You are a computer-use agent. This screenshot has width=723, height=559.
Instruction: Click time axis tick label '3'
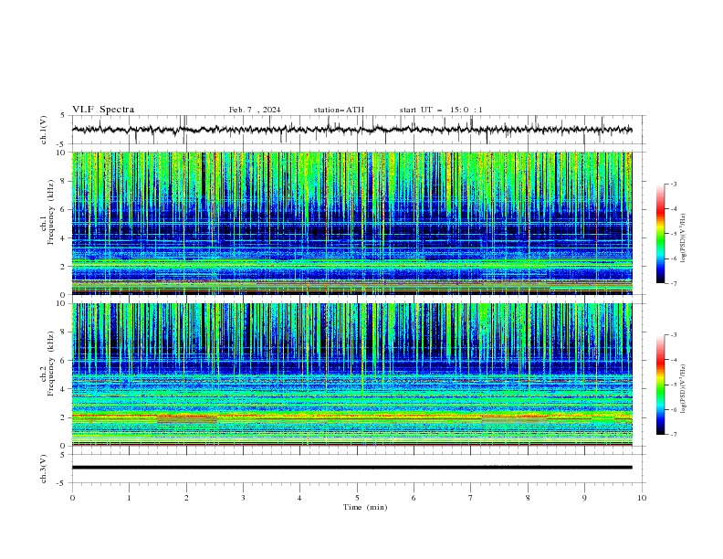pos(243,498)
